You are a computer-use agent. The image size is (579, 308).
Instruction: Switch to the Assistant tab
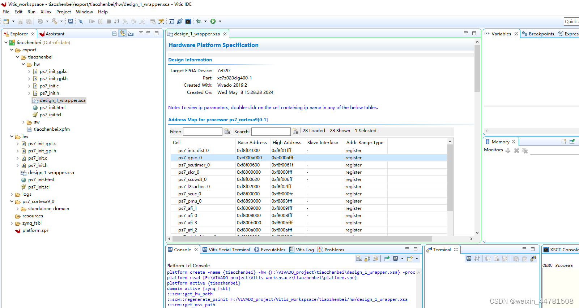[x=51, y=34]
